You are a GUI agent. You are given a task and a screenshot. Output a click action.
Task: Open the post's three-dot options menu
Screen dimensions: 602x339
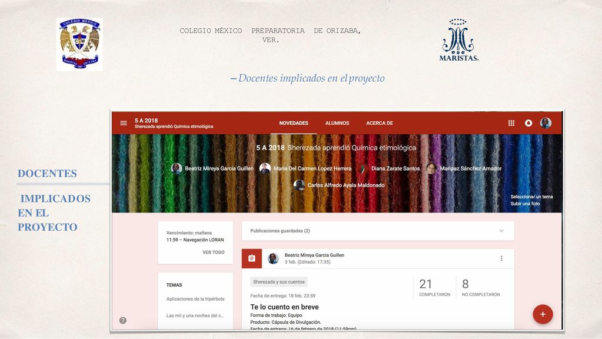[x=501, y=259]
